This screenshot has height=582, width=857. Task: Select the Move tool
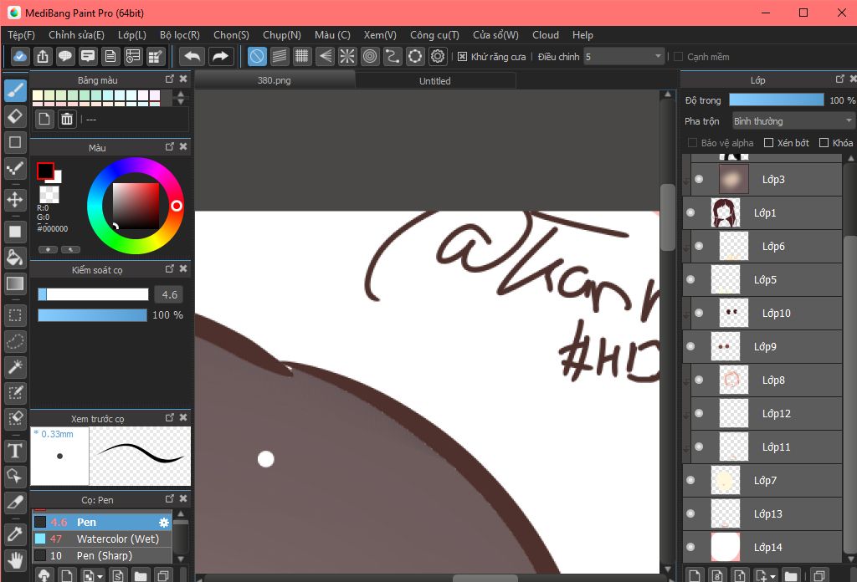tap(15, 199)
